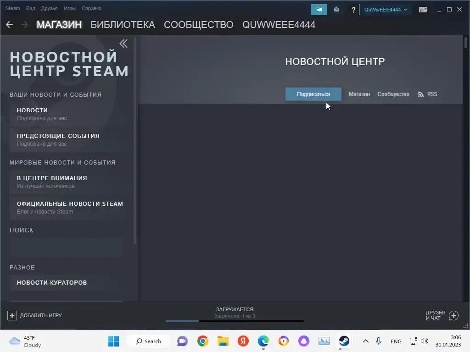470x352 pixels.
Task: Show hidden tray icons chevron
Action: coord(366,341)
